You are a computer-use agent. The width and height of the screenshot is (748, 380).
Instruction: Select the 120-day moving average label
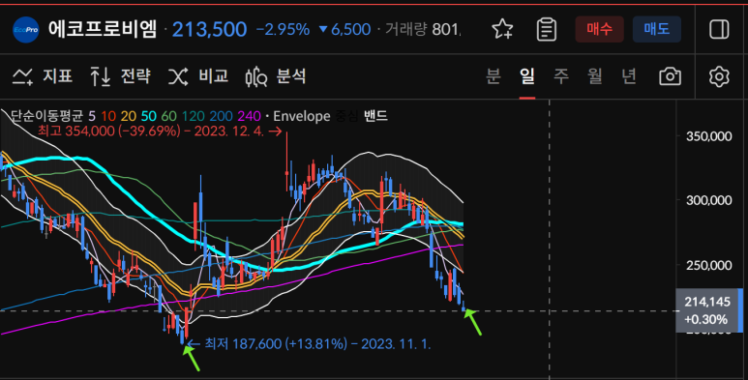(194, 116)
